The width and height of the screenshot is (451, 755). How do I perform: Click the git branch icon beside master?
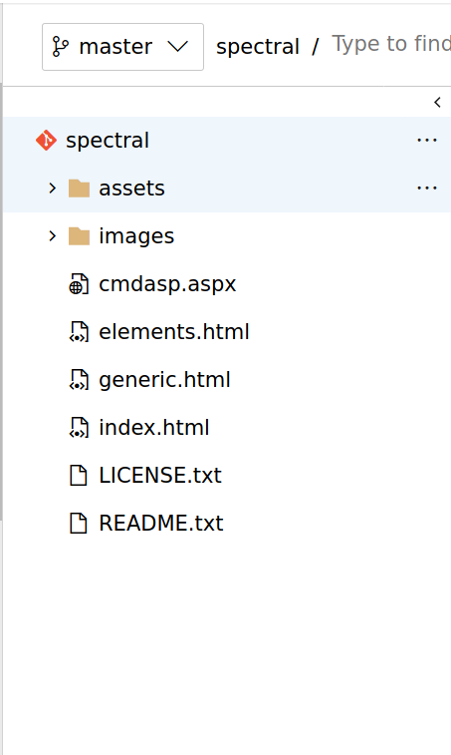pyautogui.click(x=60, y=47)
